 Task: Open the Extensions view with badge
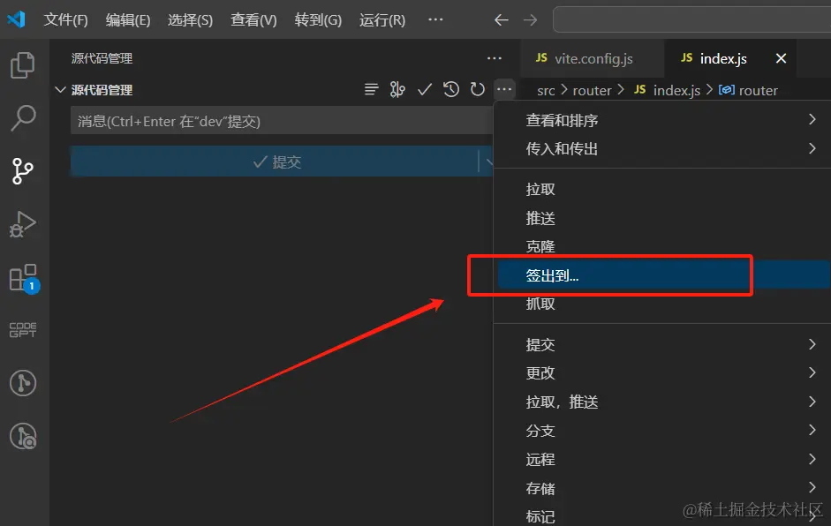24,278
